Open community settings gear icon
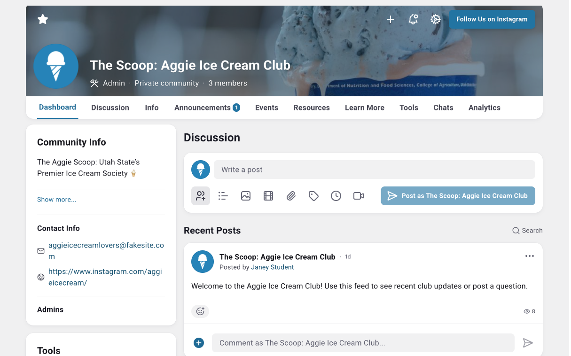Screen dimensions: 571x356 436,19
